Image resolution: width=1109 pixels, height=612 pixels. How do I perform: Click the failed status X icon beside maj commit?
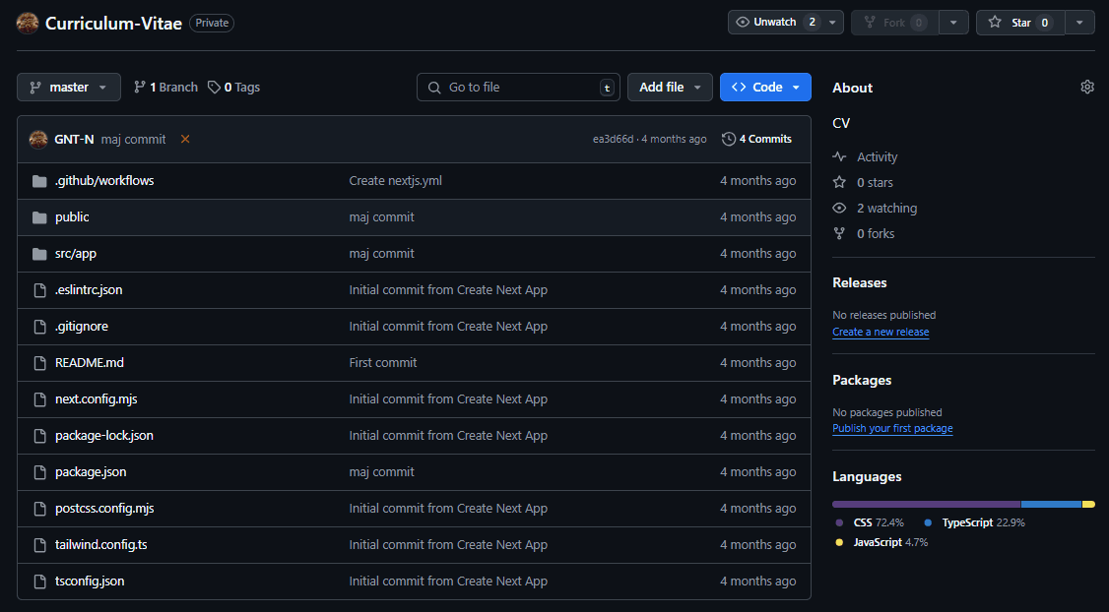click(x=185, y=139)
